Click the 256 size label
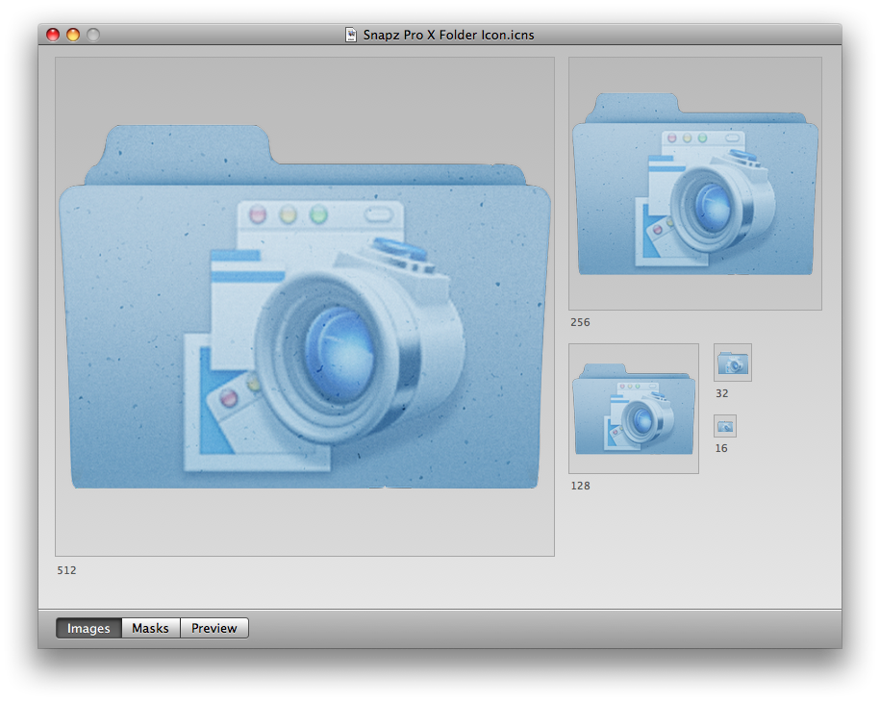This screenshot has height=701, width=880. 580,322
